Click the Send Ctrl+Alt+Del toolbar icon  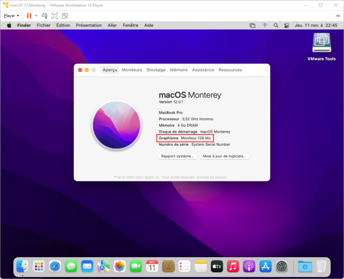coord(44,16)
